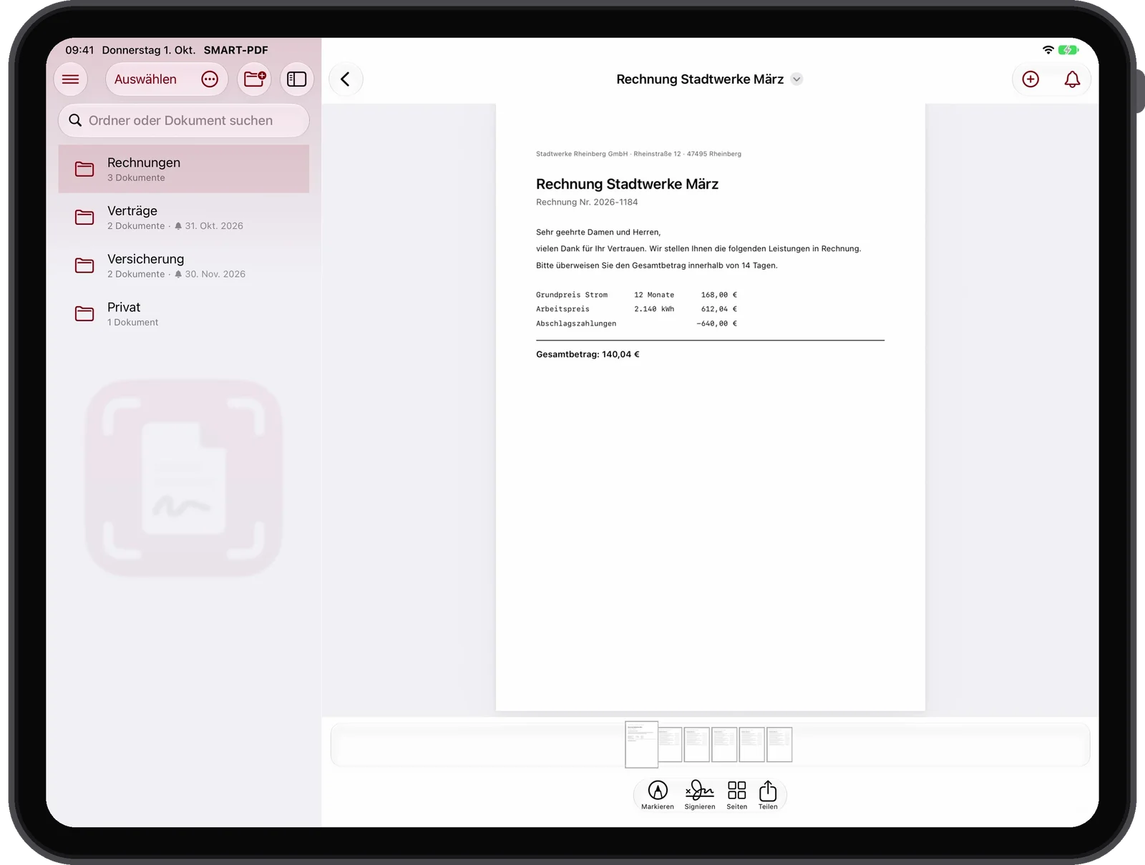The image size is (1145, 865).
Task: Open the more options ellipsis icon
Action: pos(210,79)
